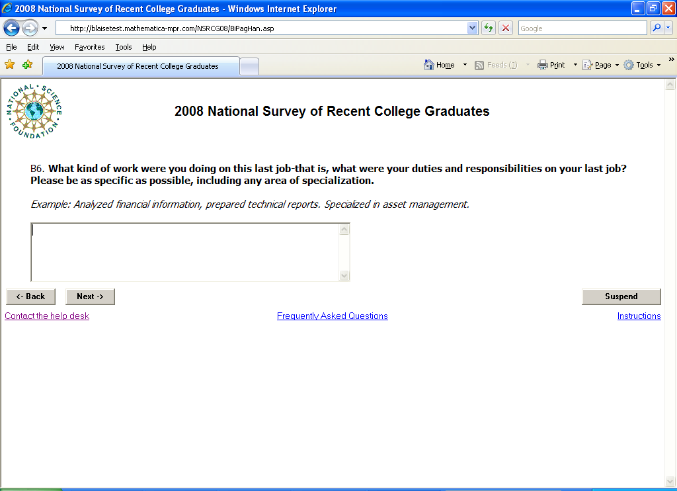Open the recent pages dropdown beside the forward arrow
The image size is (677, 491).
tap(44, 28)
